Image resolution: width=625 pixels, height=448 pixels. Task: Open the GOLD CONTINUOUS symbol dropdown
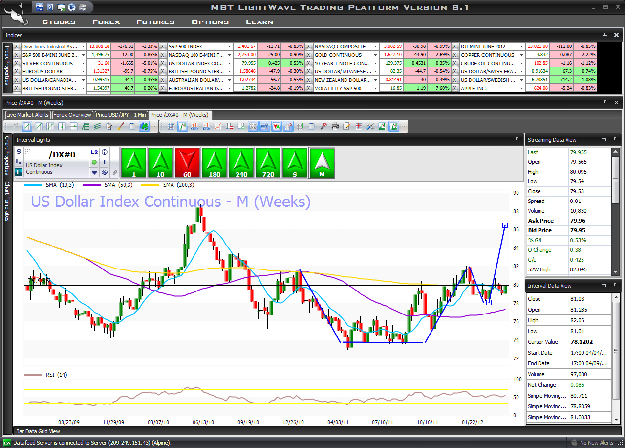pos(375,55)
